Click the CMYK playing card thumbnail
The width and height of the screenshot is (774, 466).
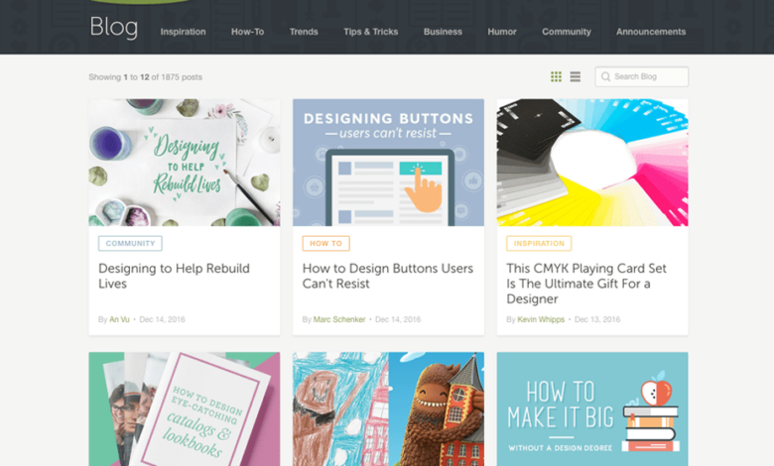(592, 162)
